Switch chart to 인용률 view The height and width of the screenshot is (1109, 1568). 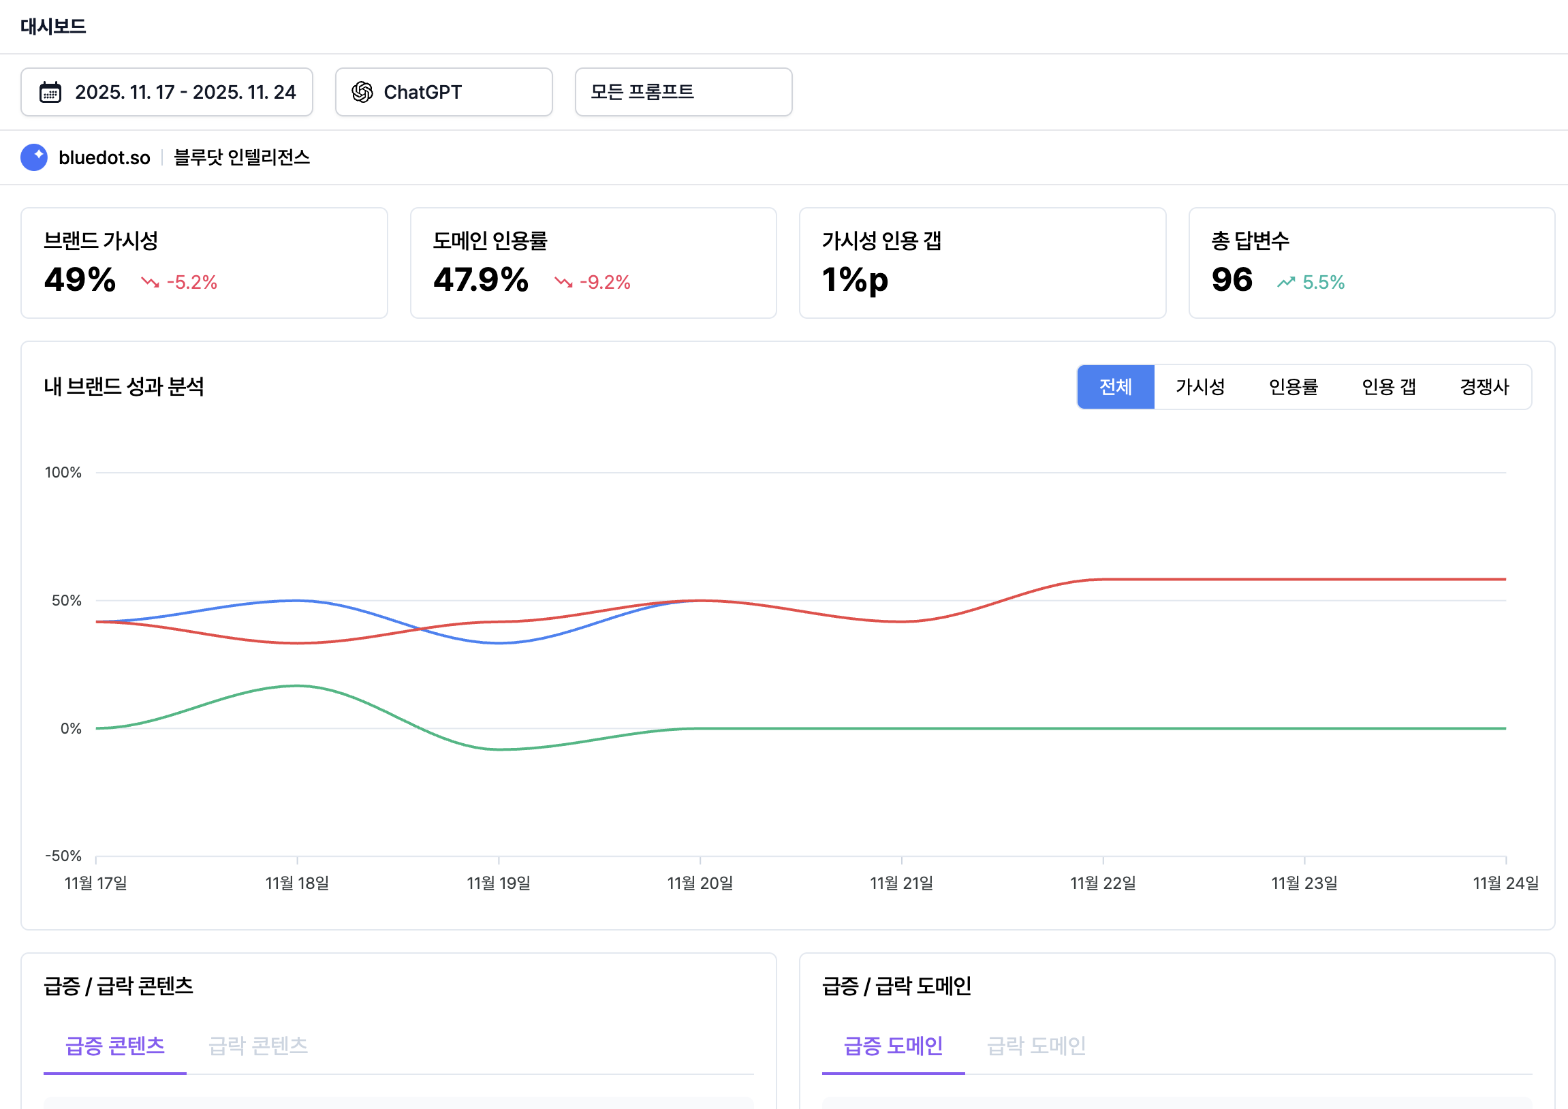[x=1293, y=387]
